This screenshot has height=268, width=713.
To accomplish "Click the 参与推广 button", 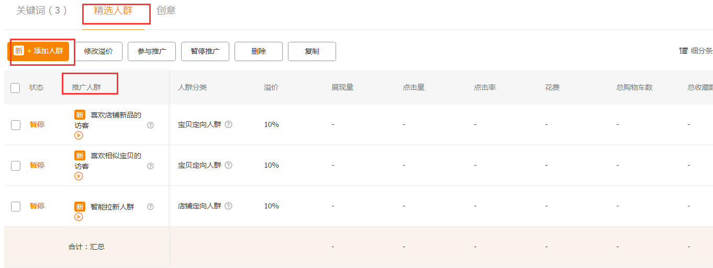I will [152, 51].
